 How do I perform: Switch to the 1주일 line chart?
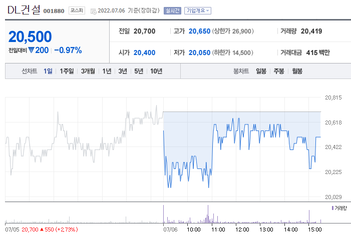(x=67, y=71)
